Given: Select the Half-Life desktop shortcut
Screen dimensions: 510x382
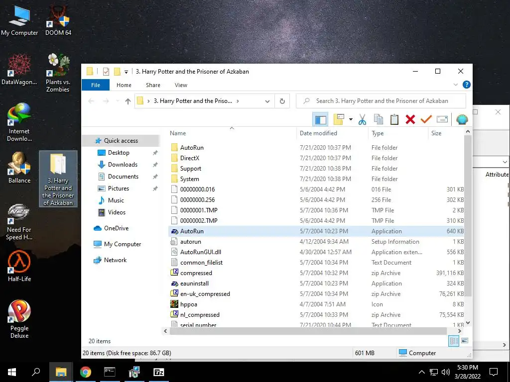Looking at the screenshot, I should tap(19, 267).
